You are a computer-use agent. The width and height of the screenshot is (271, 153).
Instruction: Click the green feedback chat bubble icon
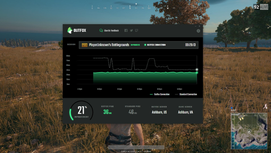coord(101,30)
